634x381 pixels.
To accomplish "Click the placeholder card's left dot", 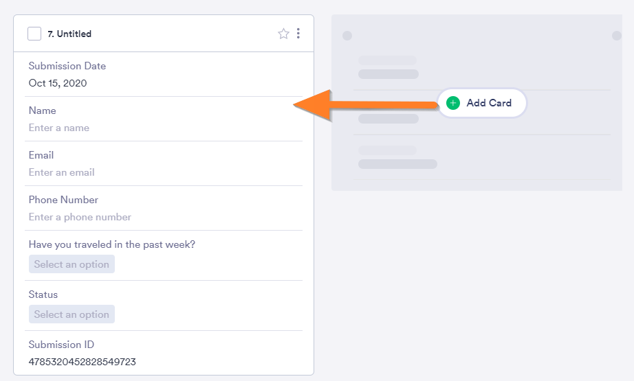I will (x=347, y=36).
